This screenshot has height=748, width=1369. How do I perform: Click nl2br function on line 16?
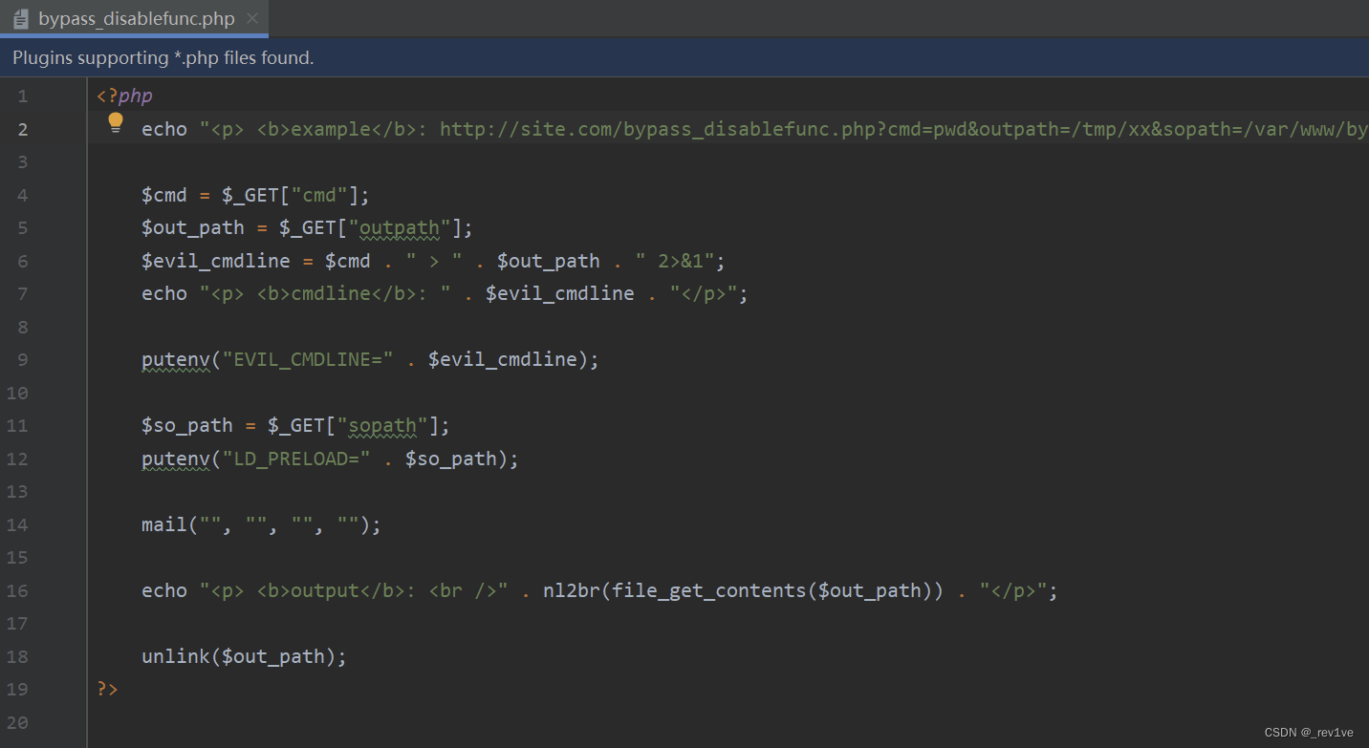(572, 590)
